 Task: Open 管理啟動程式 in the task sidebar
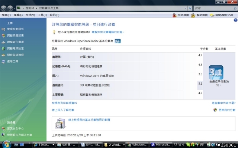pos(16,29)
